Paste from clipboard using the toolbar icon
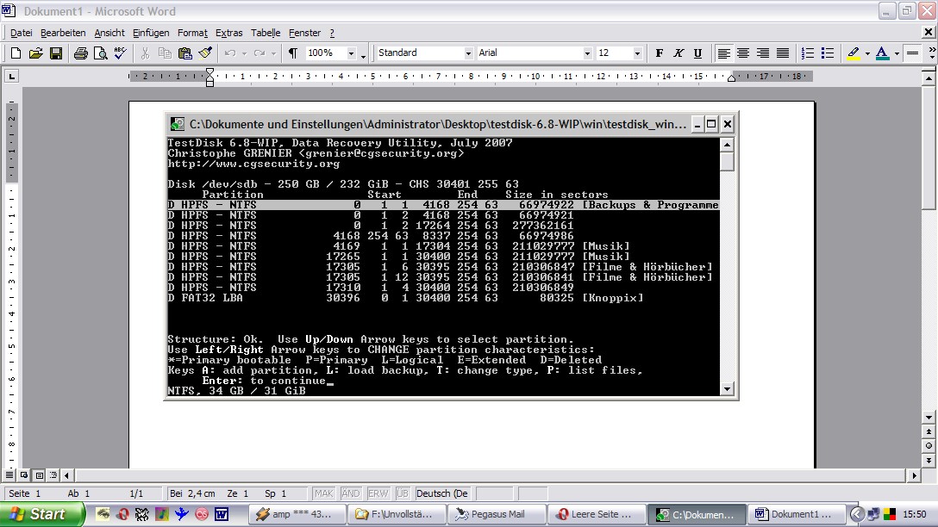The height and width of the screenshot is (527, 938). [x=185, y=53]
